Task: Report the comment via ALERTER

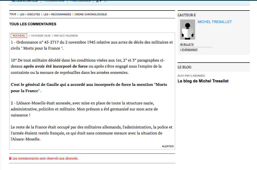Action: click(168, 146)
